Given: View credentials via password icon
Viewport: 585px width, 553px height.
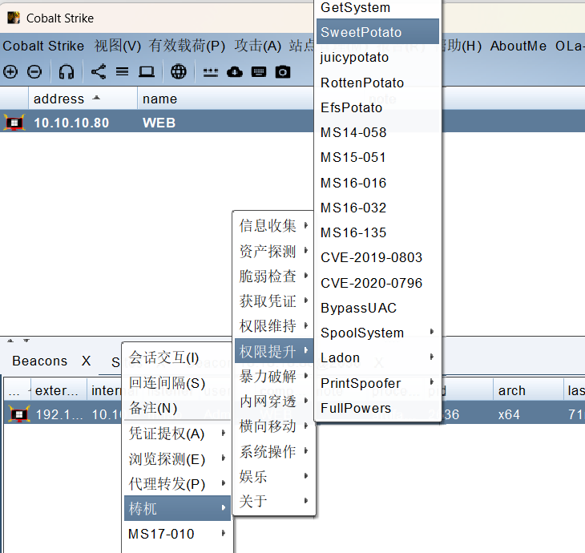Looking at the screenshot, I should click(x=211, y=72).
